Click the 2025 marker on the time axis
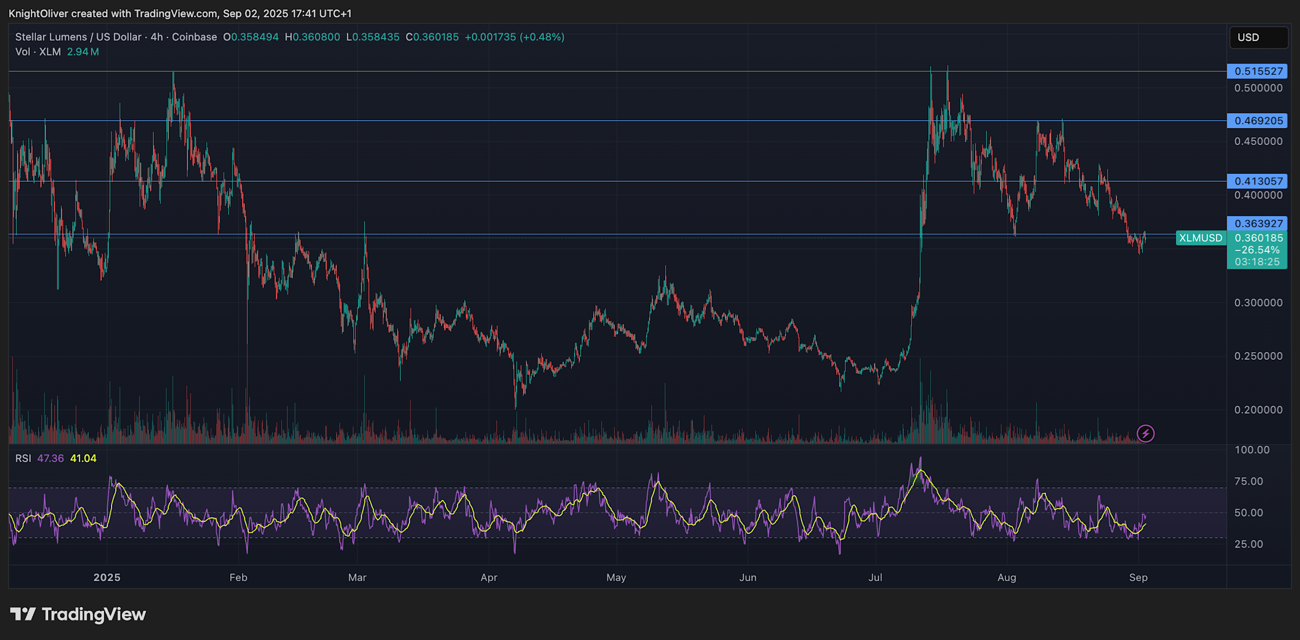This screenshot has height=640, width=1300. [x=107, y=577]
